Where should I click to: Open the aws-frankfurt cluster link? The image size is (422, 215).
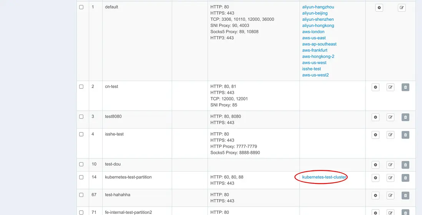click(315, 50)
